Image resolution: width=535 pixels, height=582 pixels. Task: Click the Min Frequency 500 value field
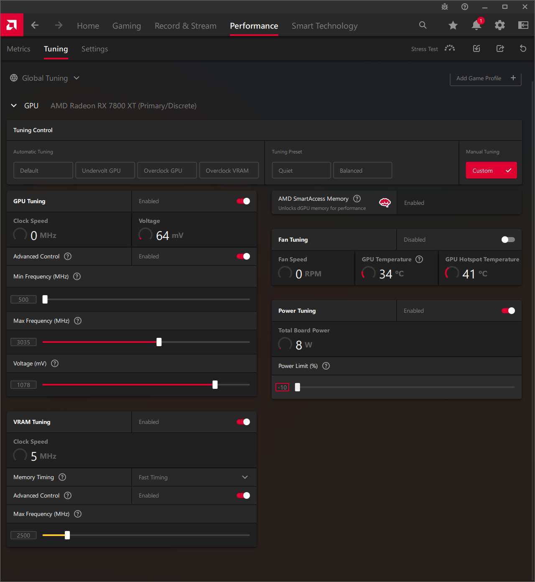click(x=23, y=299)
